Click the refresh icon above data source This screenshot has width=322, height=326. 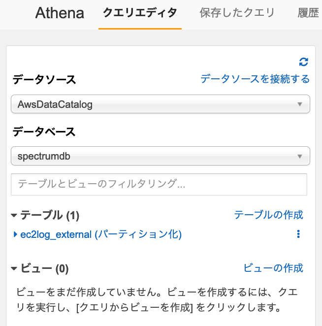tap(303, 62)
